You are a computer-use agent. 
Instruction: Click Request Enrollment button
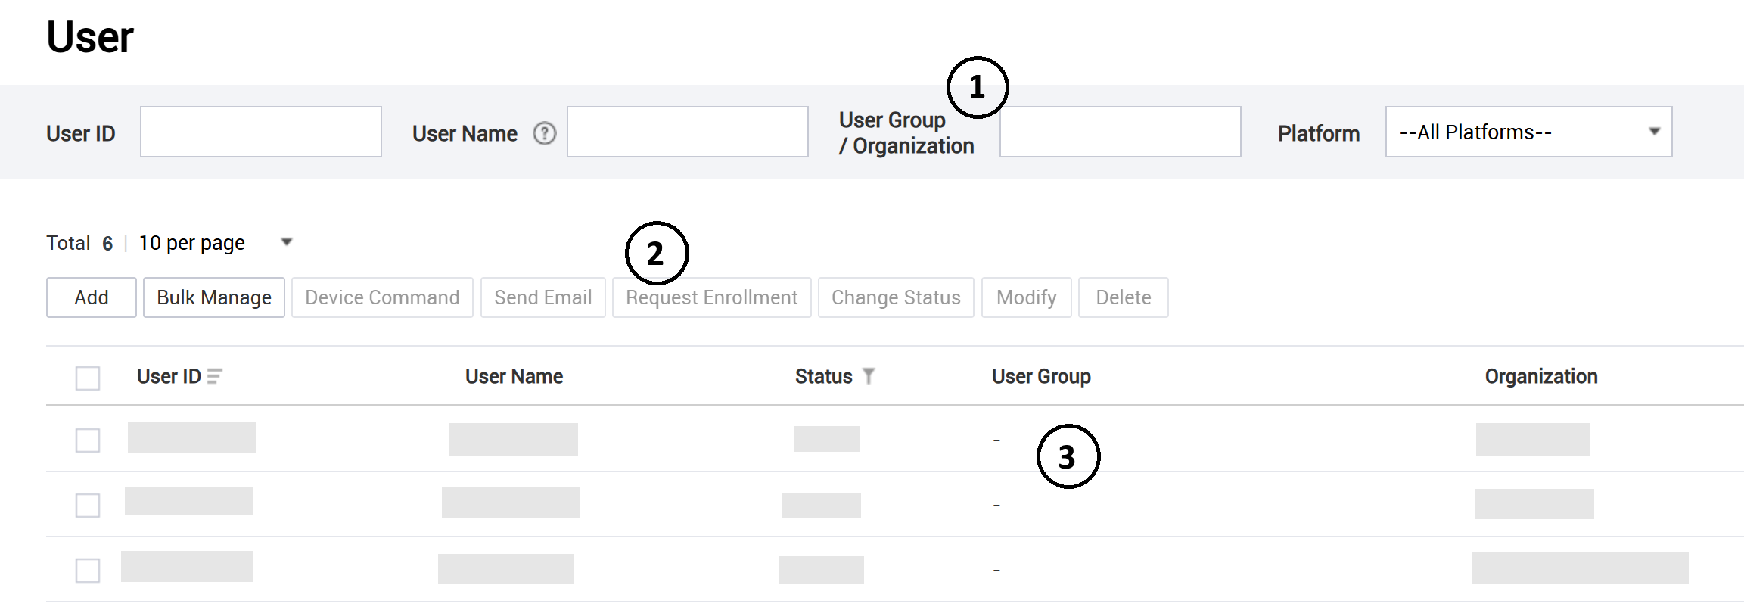coord(711,297)
